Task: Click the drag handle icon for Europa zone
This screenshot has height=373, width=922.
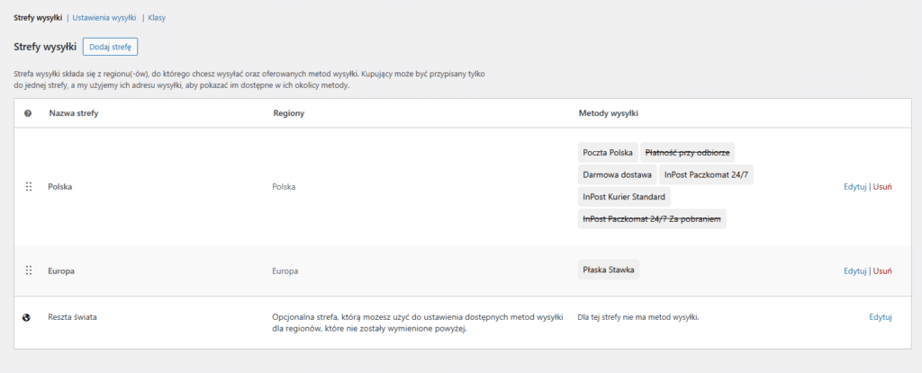Action: (28, 271)
